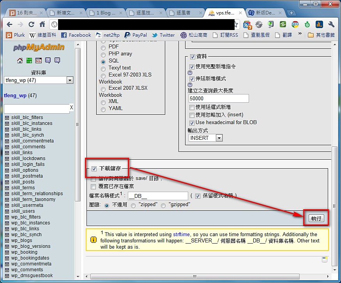This screenshot has height=283, width=341.
Task: Select the "gzipped" compression option
Action: (163, 205)
